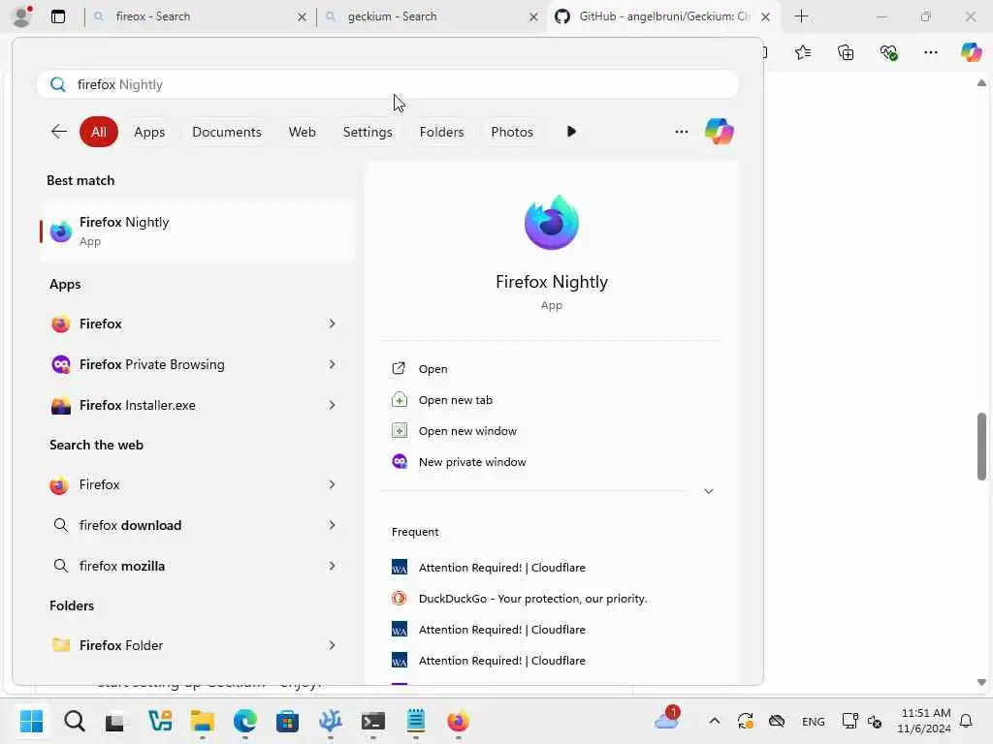The width and height of the screenshot is (993, 744).
Task: Expand firefox download suggestion chevron
Action: [x=332, y=525]
